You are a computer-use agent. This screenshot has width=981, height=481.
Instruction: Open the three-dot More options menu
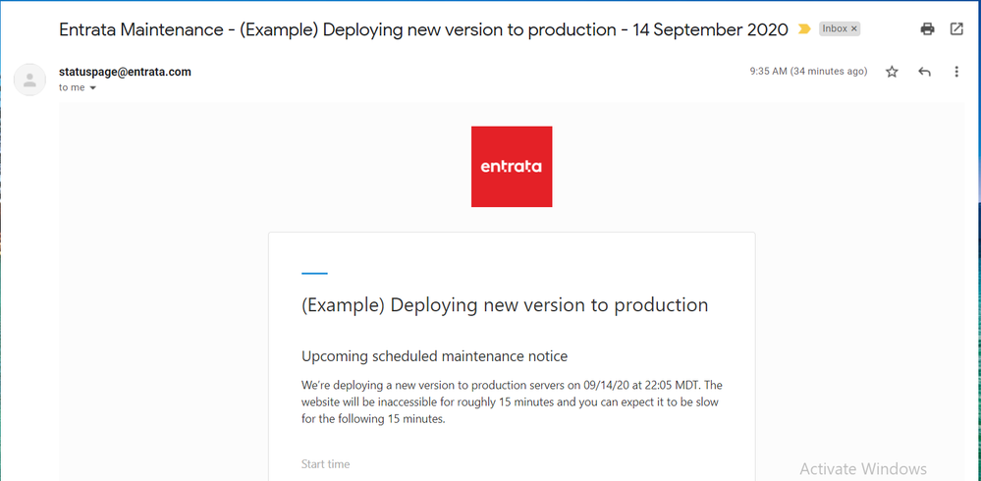[x=956, y=72]
